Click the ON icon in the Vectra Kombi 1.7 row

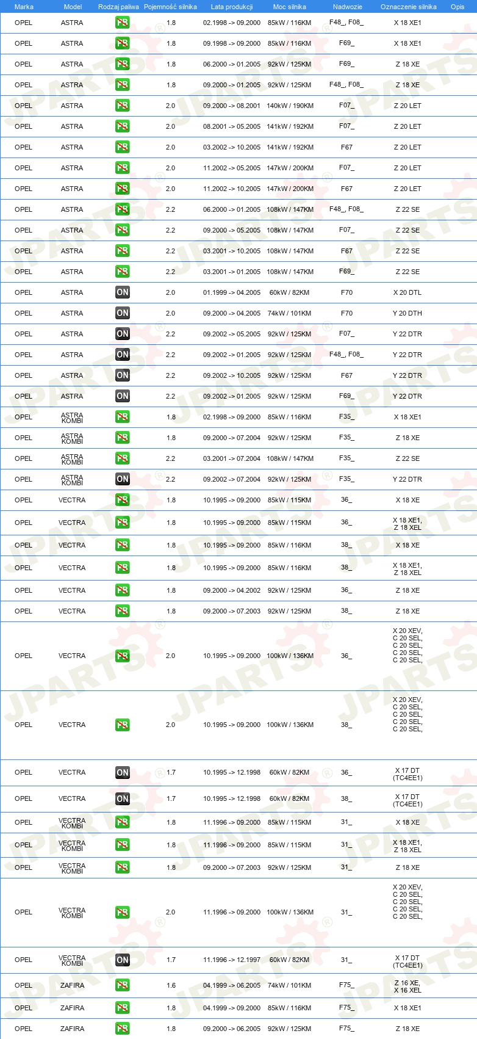pyautogui.click(x=123, y=960)
